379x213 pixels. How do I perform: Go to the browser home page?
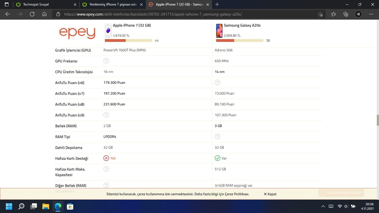point(44,14)
